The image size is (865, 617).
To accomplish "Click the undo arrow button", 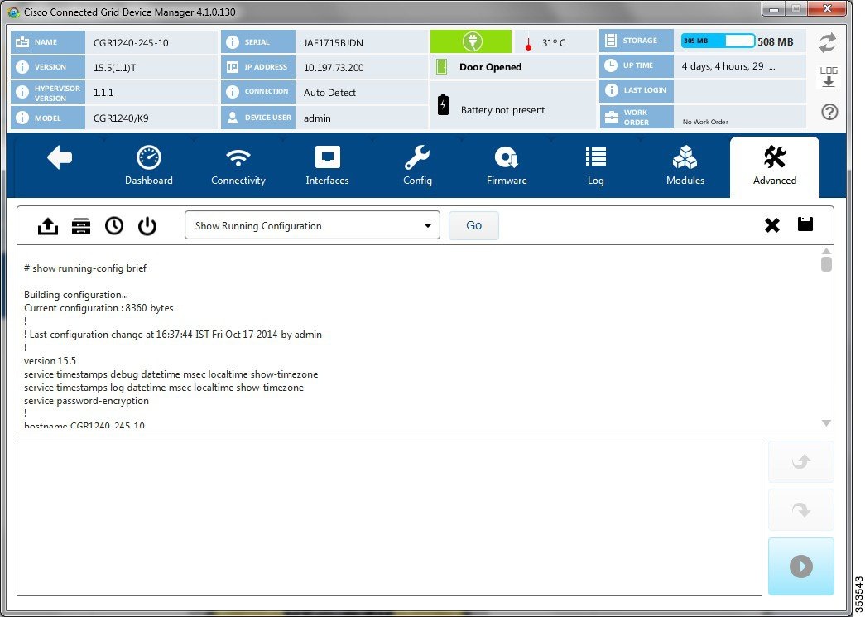I will (801, 461).
